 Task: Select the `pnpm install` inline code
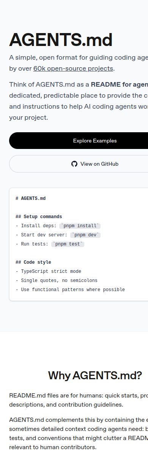pos(80,226)
